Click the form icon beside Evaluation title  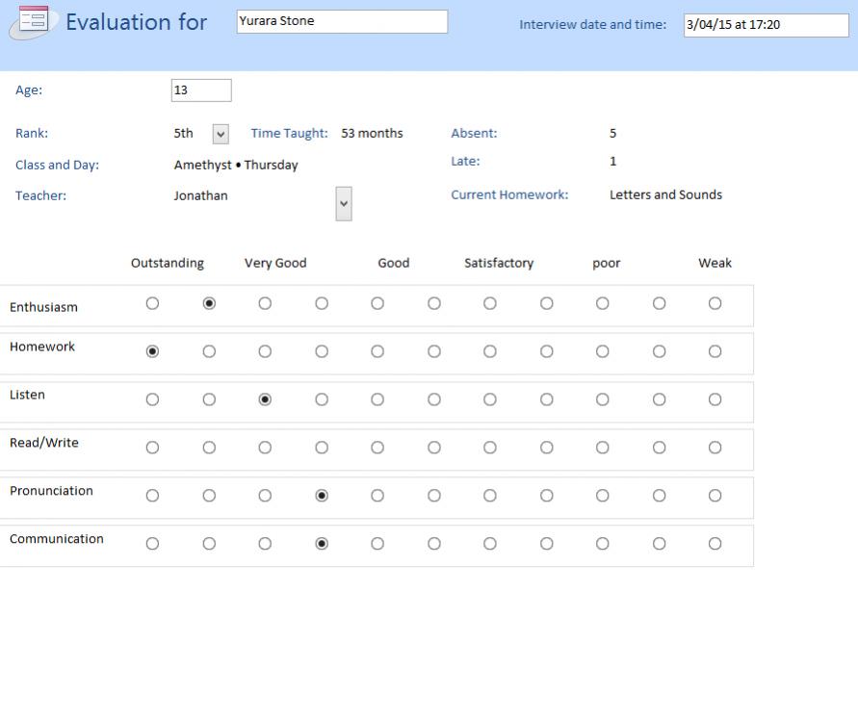(x=34, y=21)
